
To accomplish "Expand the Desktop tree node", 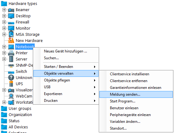I will pyautogui.click(x=4, y=16).
